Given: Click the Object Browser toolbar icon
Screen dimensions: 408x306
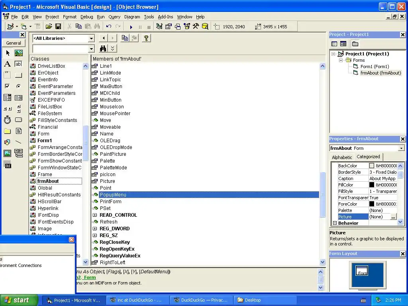Looking at the screenshot, I should (x=187, y=27).
